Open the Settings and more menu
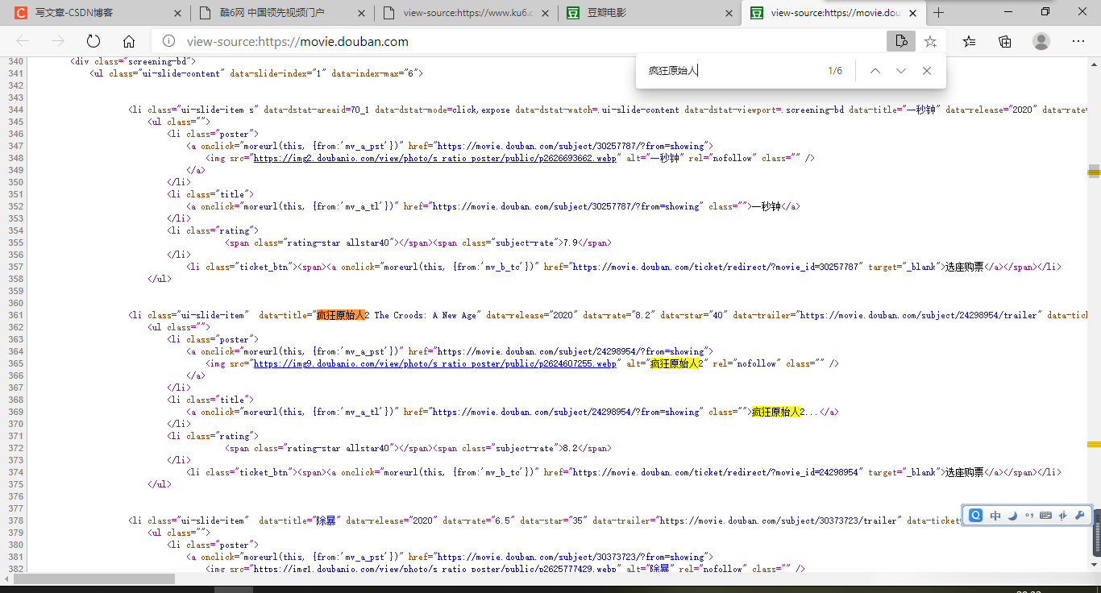Screen dimensions: 1101x593 1078,42
